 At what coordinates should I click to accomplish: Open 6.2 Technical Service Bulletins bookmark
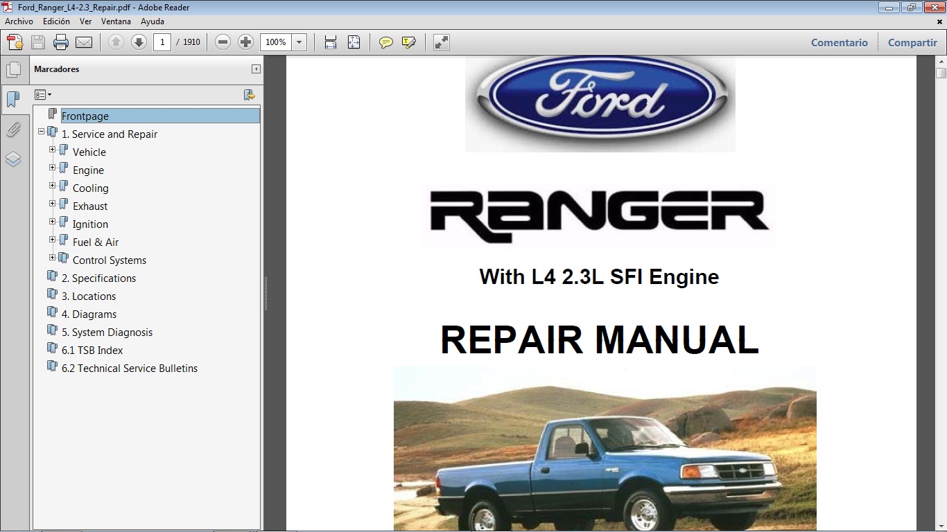point(130,369)
